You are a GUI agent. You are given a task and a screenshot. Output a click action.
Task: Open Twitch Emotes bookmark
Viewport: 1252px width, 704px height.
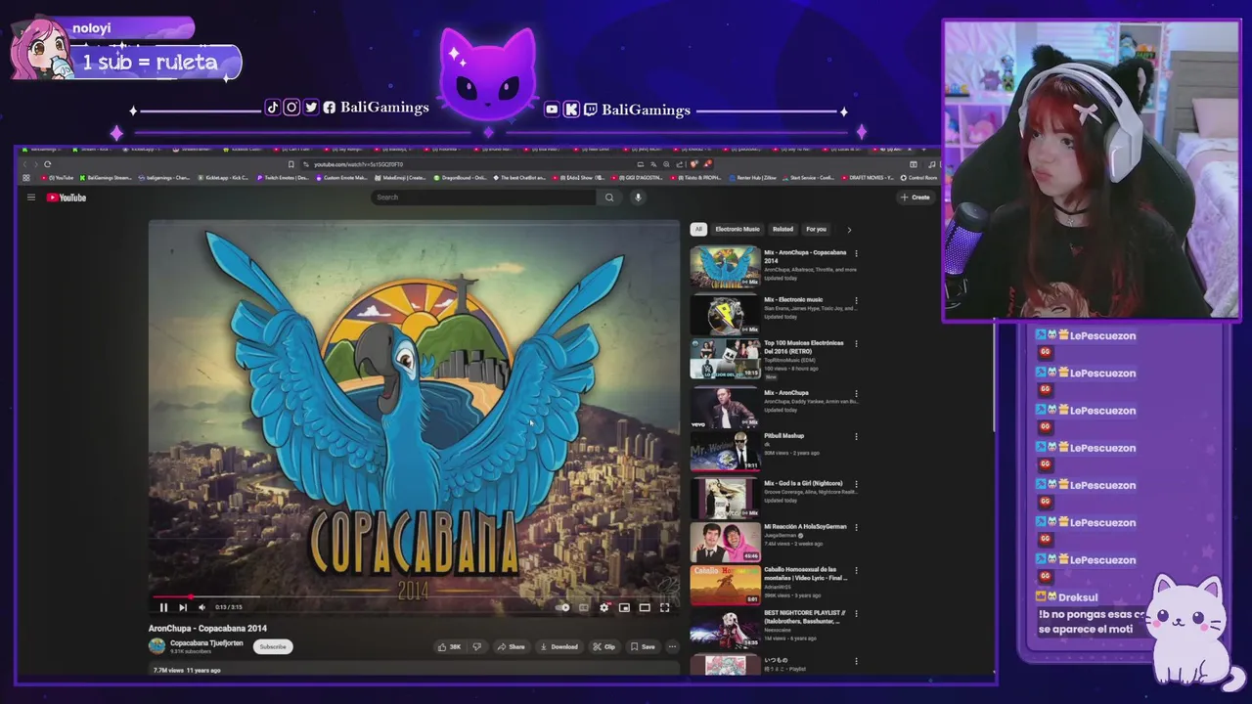click(284, 178)
